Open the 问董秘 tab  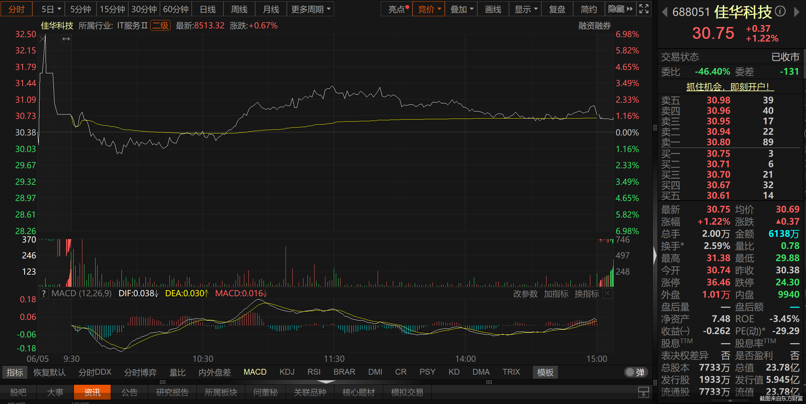[266, 392]
